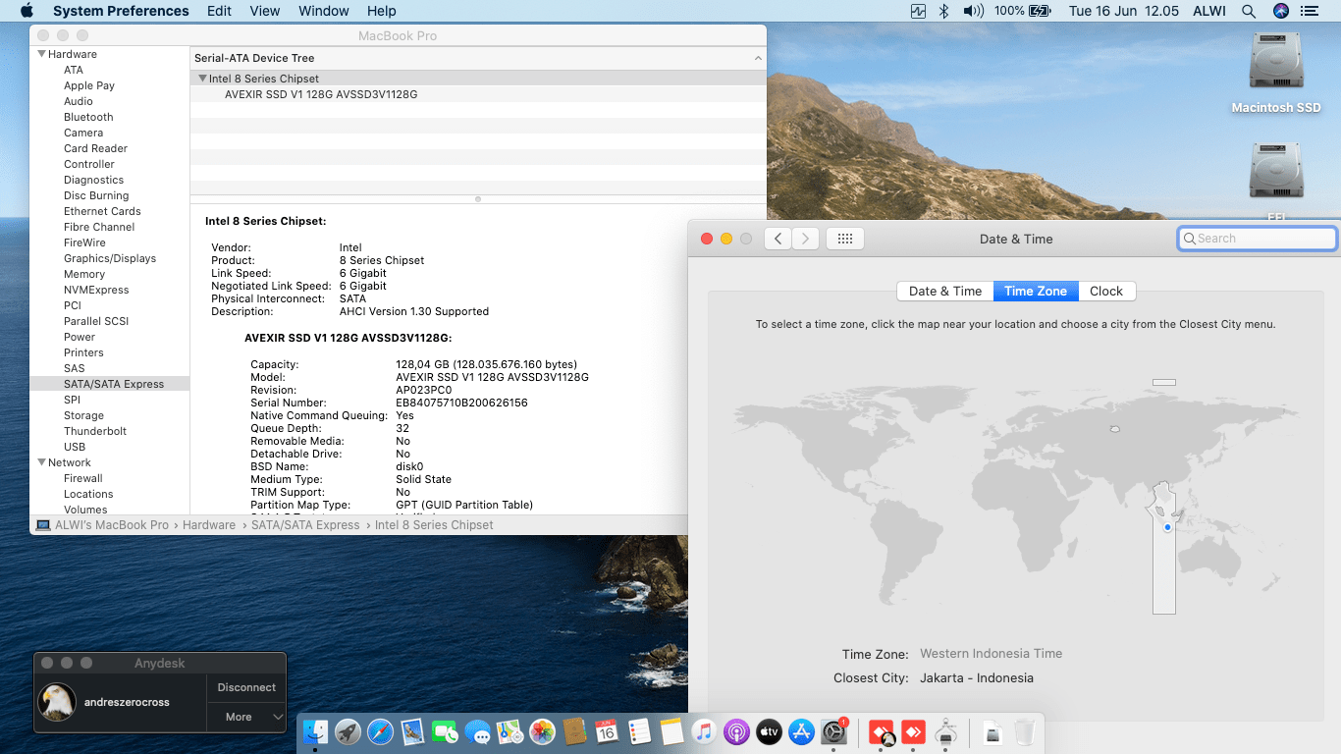Go back using the preferences back arrow
Screen dimensions: 1341x754
coord(778,239)
